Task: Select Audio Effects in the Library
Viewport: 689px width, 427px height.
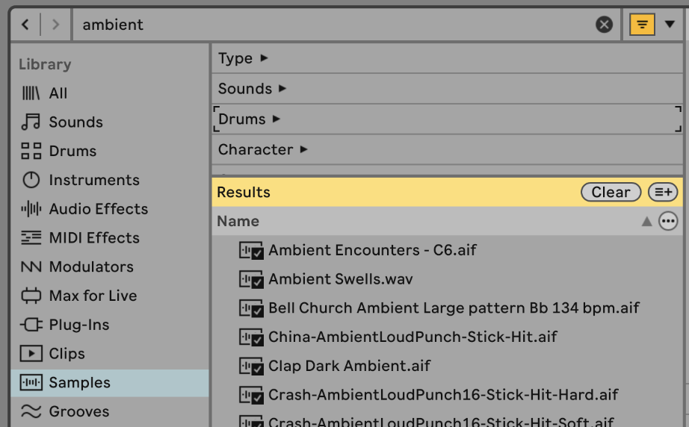Action: pyautogui.click(x=98, y=209)
